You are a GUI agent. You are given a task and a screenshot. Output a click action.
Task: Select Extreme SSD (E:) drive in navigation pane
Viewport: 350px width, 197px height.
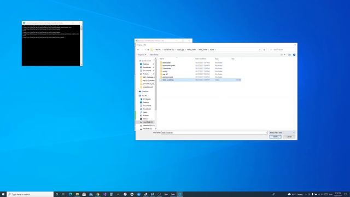[x=148, y=125]
